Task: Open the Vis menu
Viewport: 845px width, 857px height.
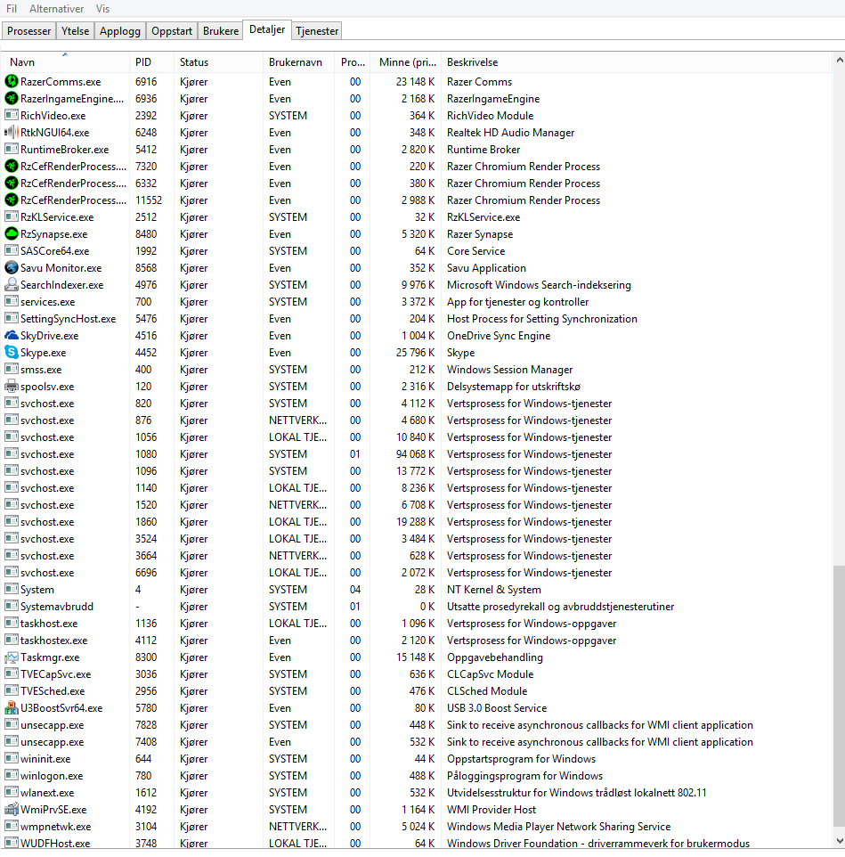Action: [x=102, y=9]
